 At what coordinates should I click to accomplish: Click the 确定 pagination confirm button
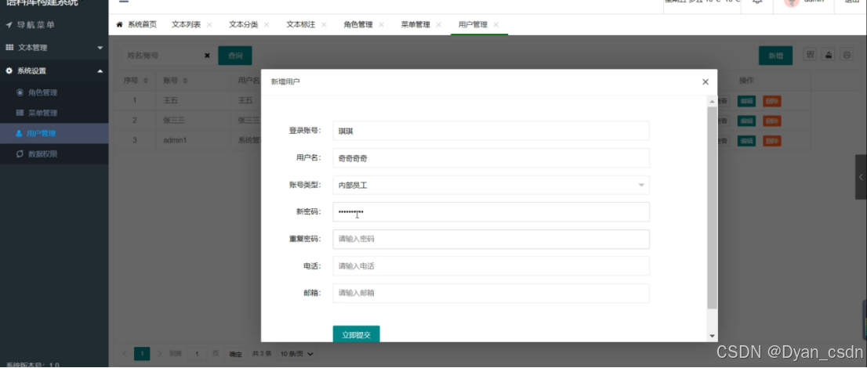click(x=235, y=354)
